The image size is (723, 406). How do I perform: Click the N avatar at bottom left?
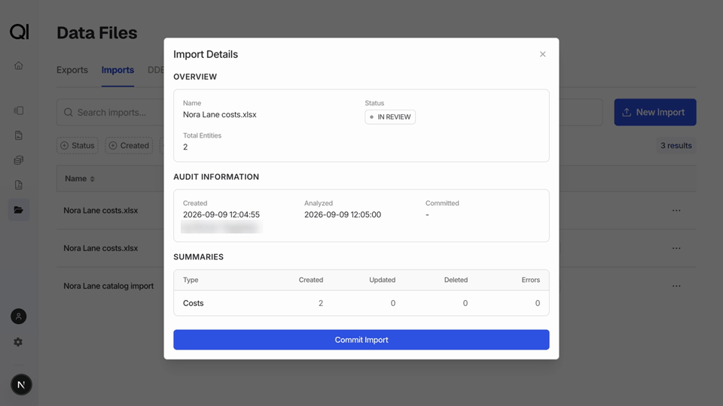(21, 384)
